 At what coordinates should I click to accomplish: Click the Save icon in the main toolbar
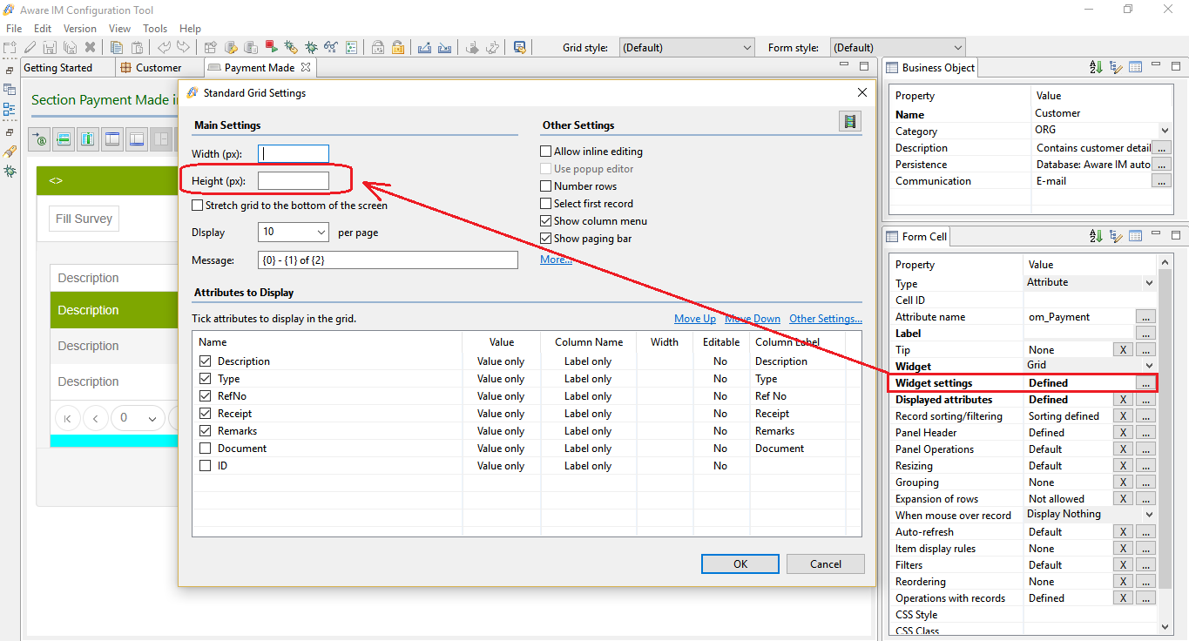point(51,48)
